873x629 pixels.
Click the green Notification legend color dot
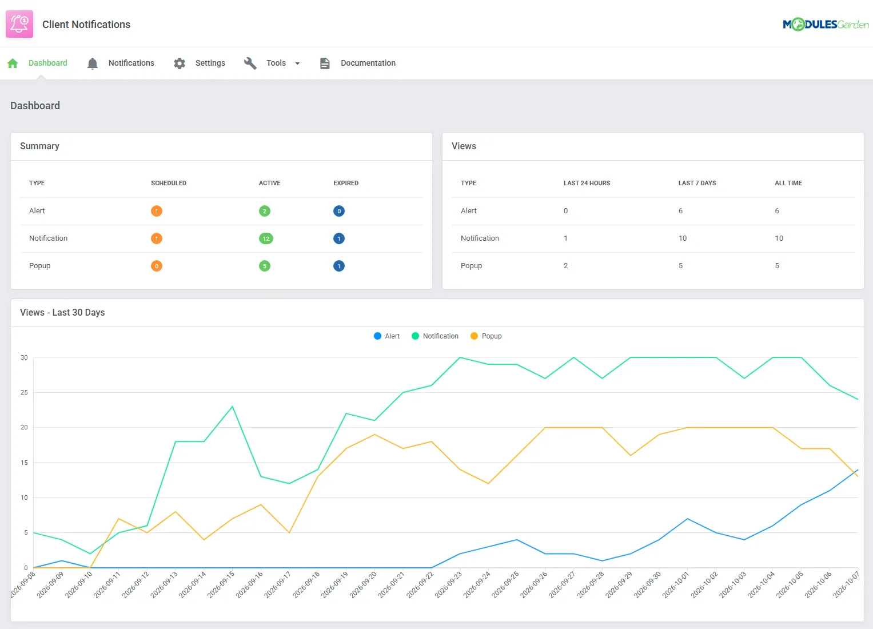click(415, 336)
